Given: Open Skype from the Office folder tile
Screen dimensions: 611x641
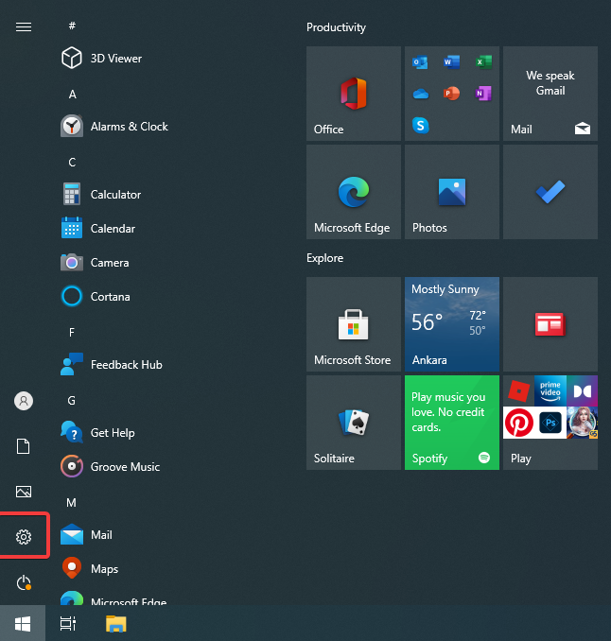Looking at the screenshot, I should point(421,125).
